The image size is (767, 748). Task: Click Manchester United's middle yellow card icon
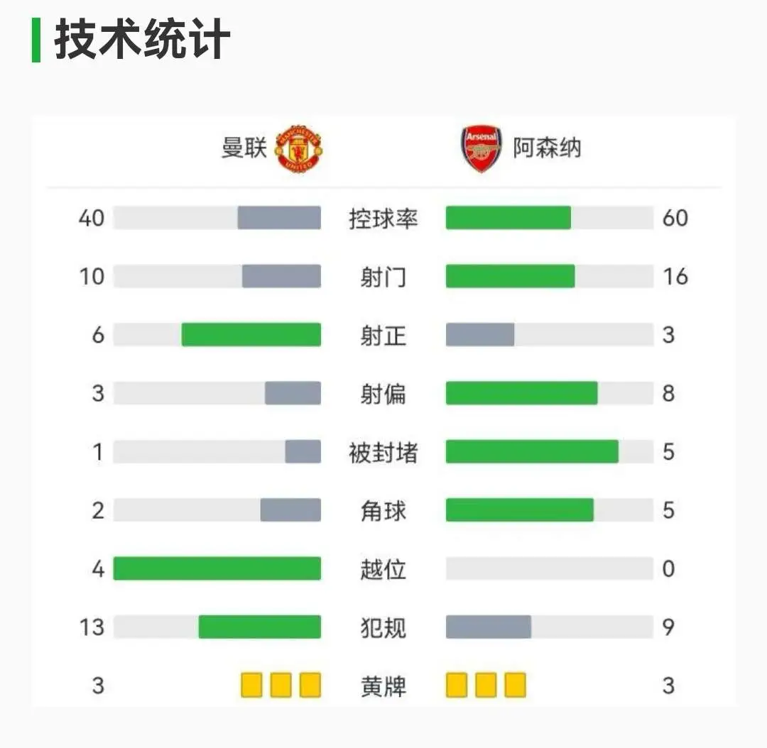click(x=281, y=685)
